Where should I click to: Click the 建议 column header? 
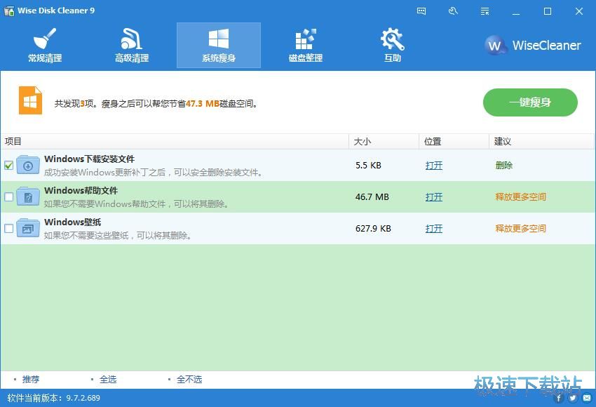(541, 142)
